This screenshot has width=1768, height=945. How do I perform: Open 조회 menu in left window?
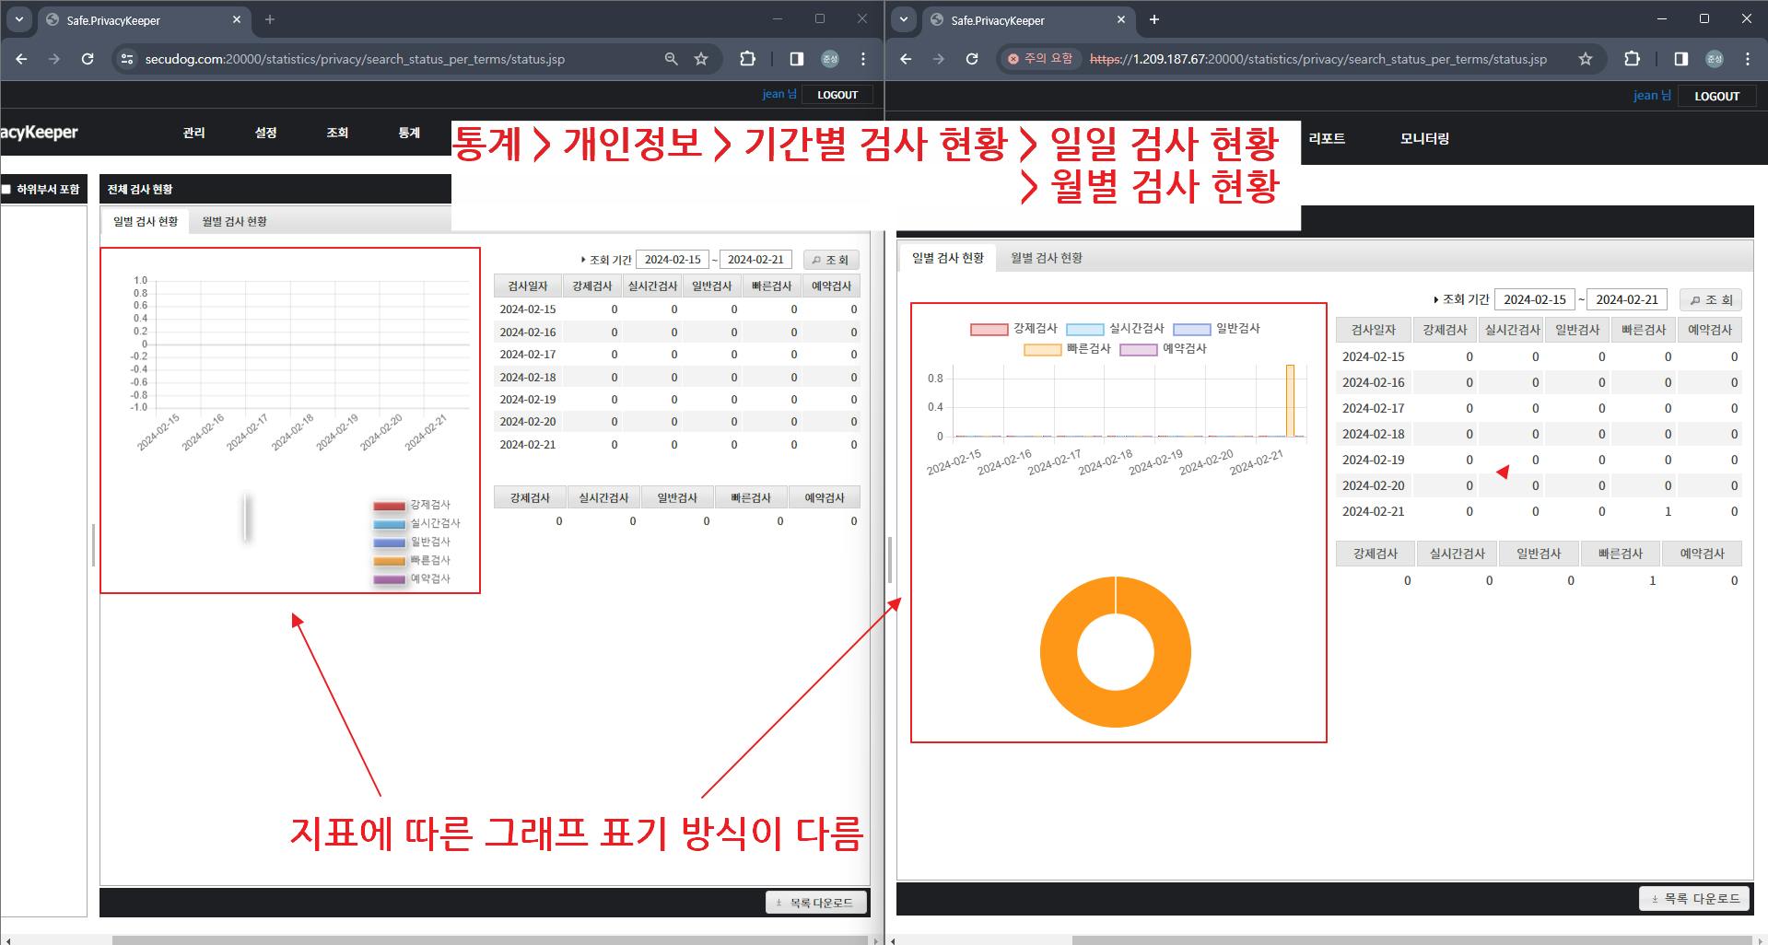[337, 133]
